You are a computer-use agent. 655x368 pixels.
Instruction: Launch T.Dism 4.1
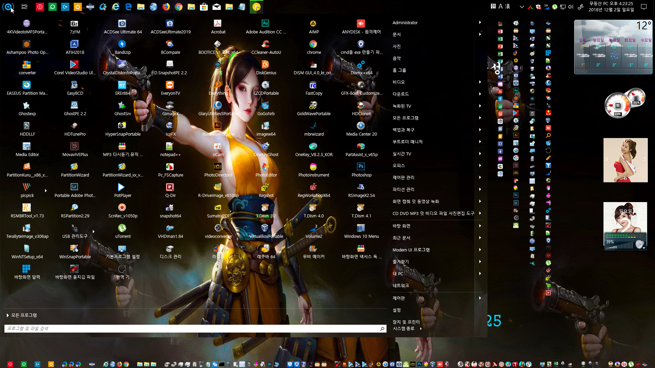pyautogui.click(x=361, y=211)
